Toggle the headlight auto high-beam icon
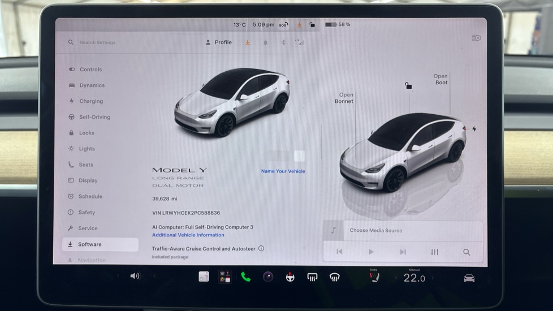 click(476, 38)
